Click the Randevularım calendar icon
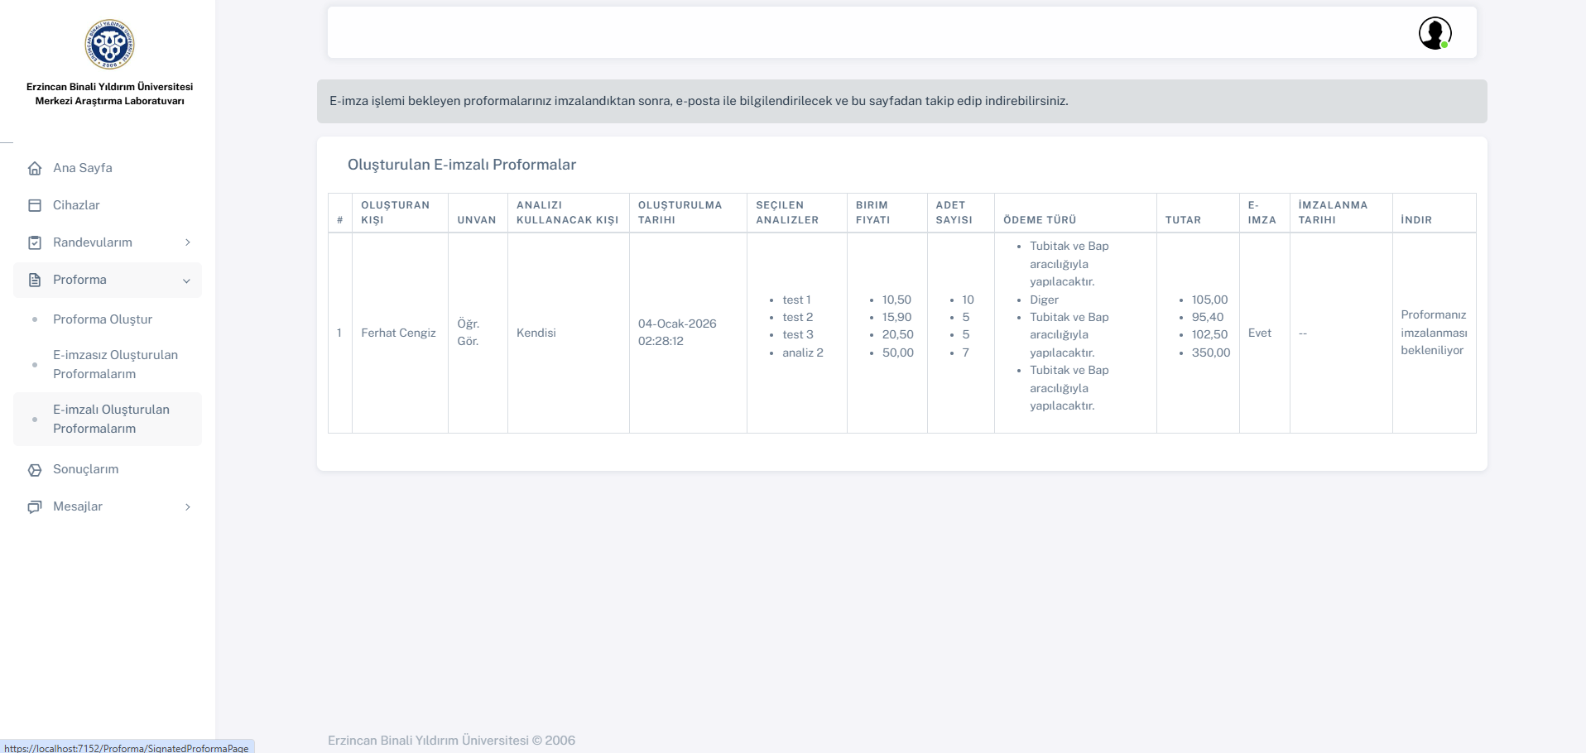 pyautogui.click(x=35, y=242)
